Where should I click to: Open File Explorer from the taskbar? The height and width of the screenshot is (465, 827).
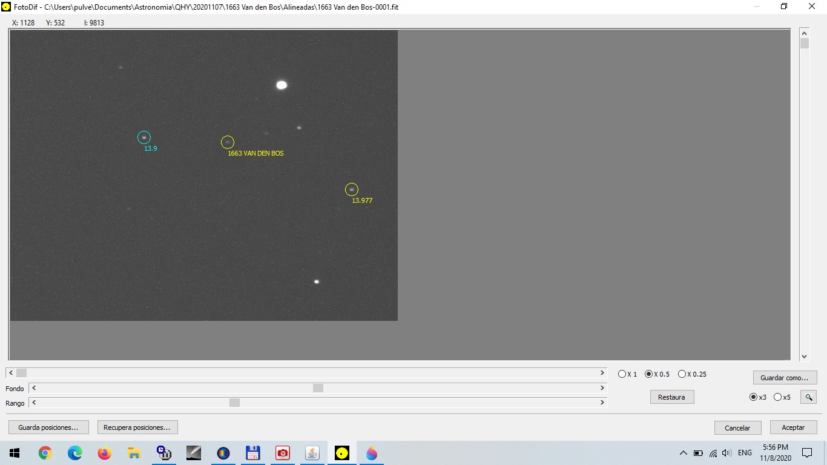coord(134,453)
